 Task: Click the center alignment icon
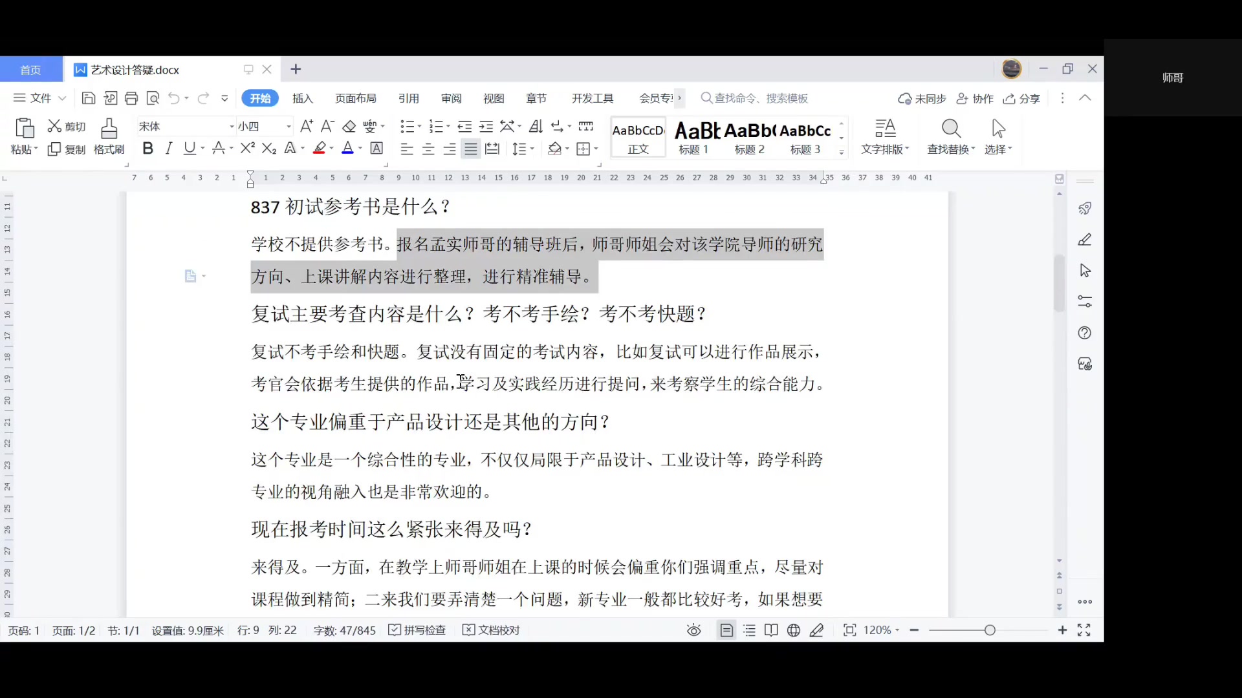(428, 149)
